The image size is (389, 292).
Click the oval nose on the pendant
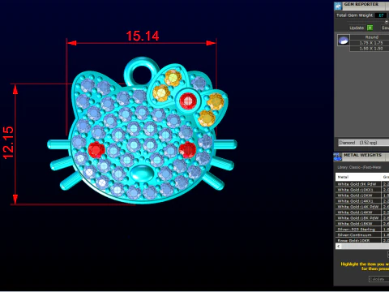pyautogui.click(x=142, y=173)
